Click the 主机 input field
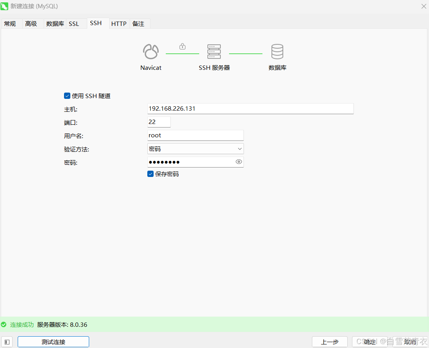429x348 pixels. (x=250, y=109)
